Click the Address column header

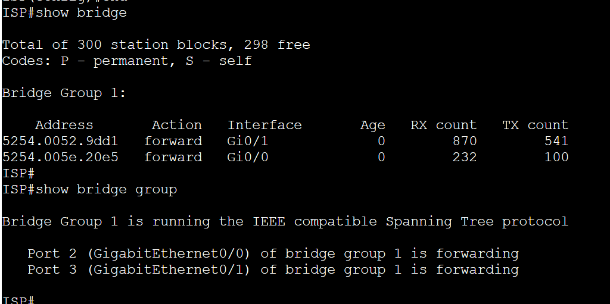point(64,125)
